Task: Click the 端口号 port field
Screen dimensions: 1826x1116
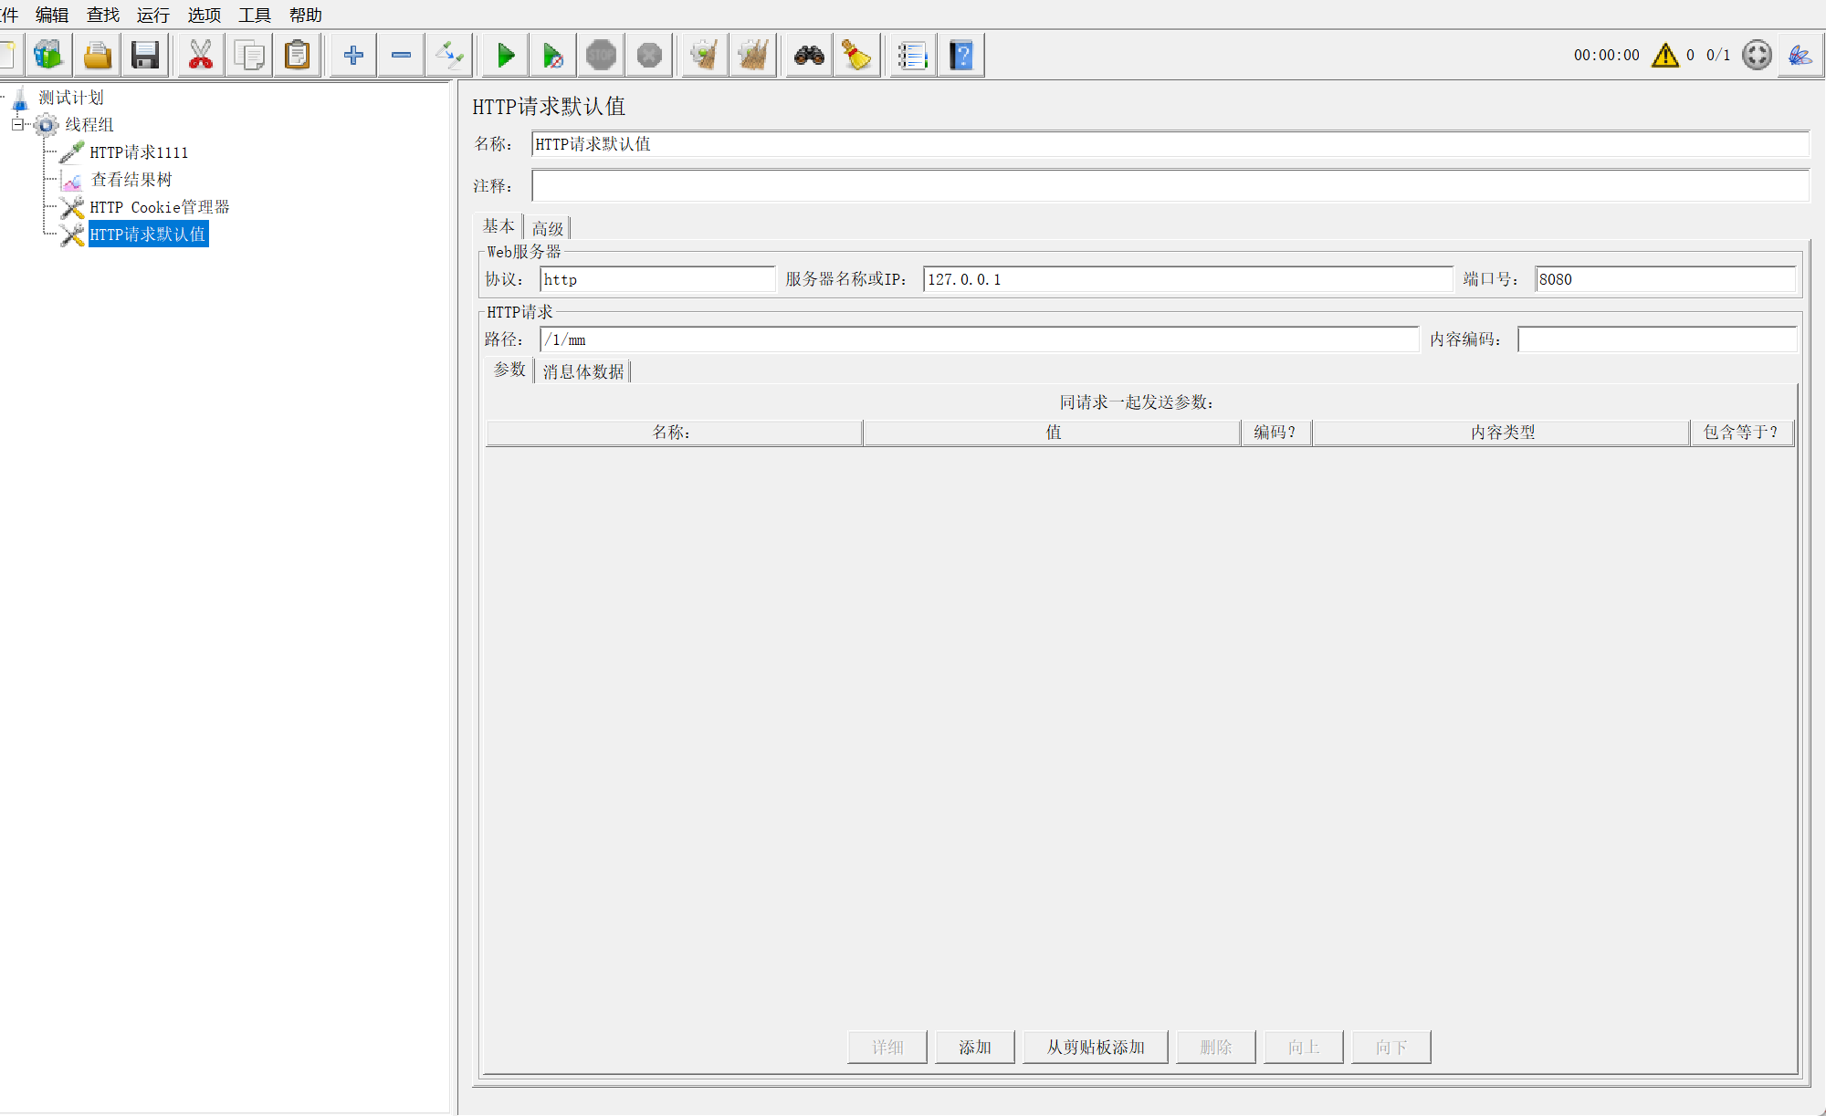Action: pos(1665,279)
